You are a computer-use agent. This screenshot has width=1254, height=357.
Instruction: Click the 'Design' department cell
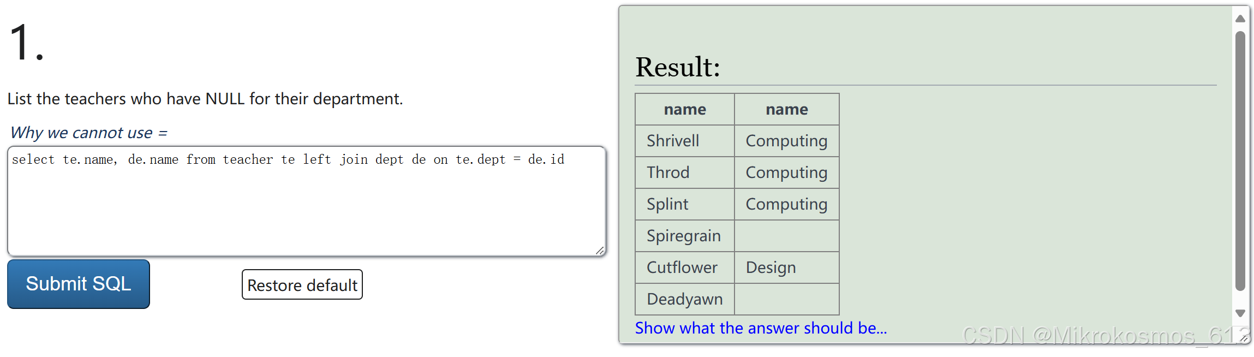[x=770, y=267]
